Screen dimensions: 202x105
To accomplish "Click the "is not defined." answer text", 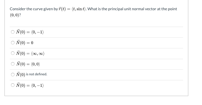I will (x=36, y=74).
